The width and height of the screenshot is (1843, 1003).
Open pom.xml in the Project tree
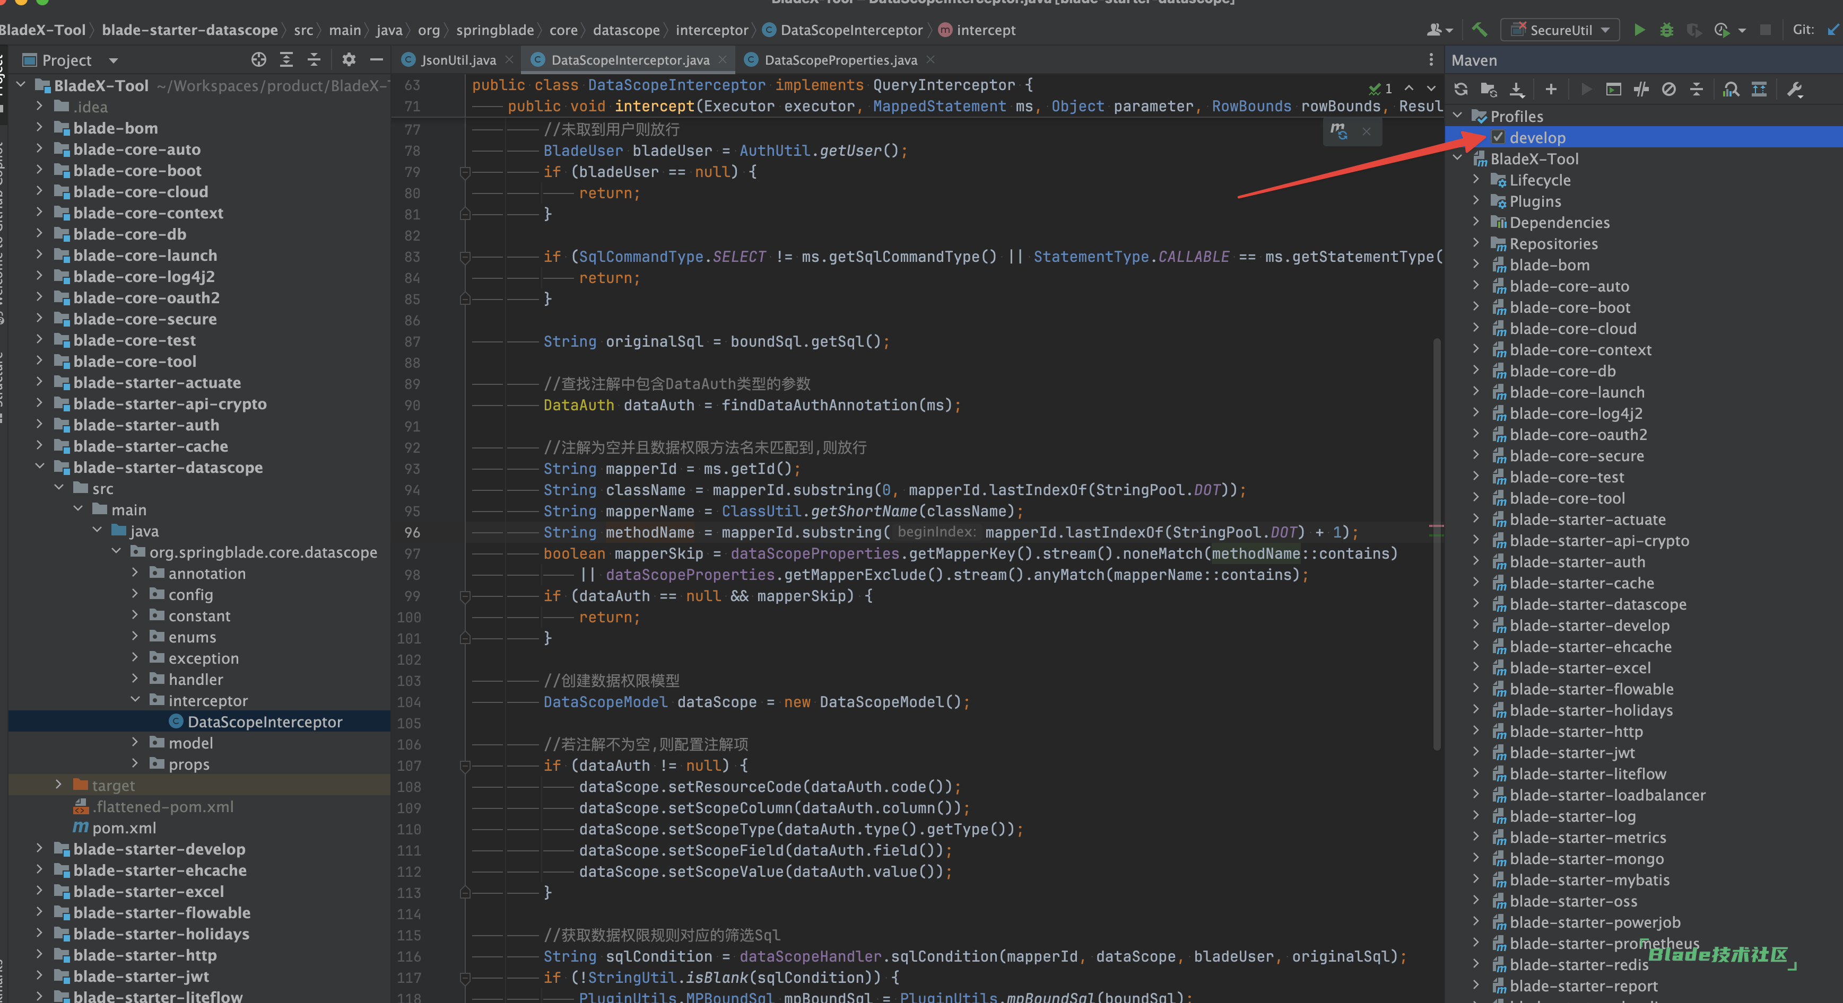click(x=123, y=828)
